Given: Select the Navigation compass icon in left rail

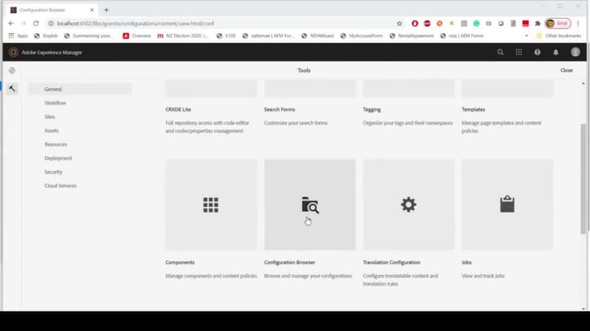Looking at the screenshot, I should [x=12, y=70].
